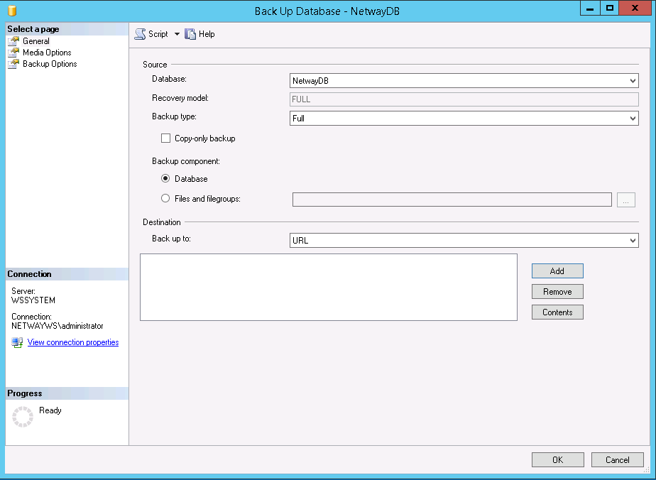Click the Media Options page icon

pos(13,53)
